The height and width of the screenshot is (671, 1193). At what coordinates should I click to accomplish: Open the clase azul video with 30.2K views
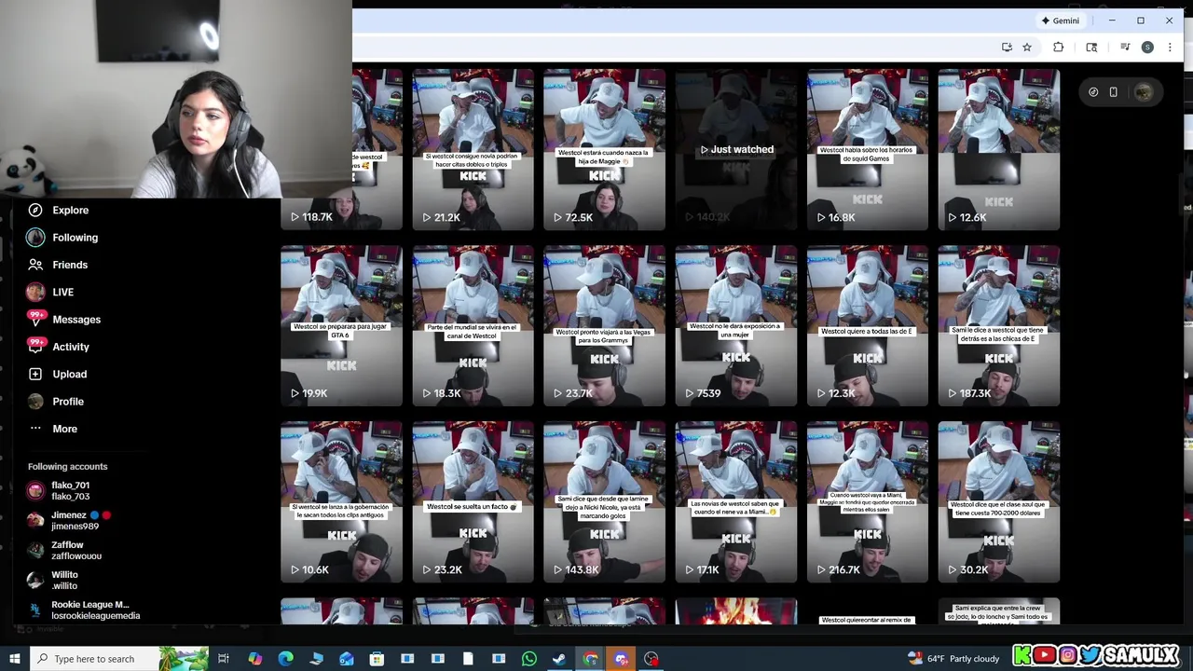(x=999, y=502)
